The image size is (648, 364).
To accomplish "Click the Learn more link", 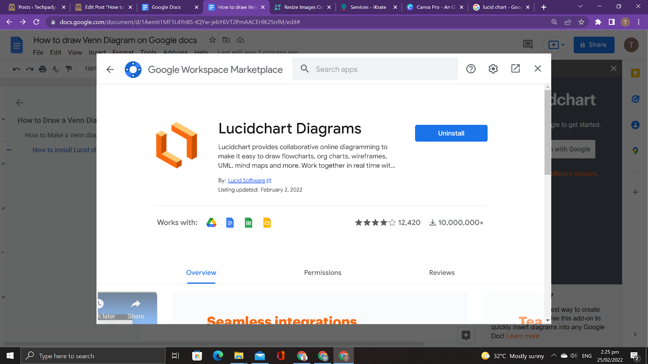I will [x=523, y=336].
